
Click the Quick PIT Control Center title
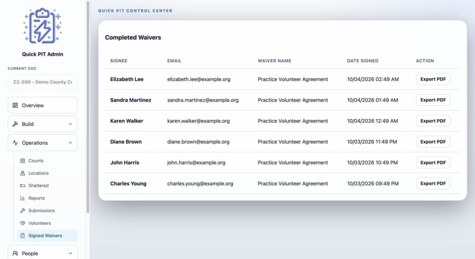[x=135, y=11]
